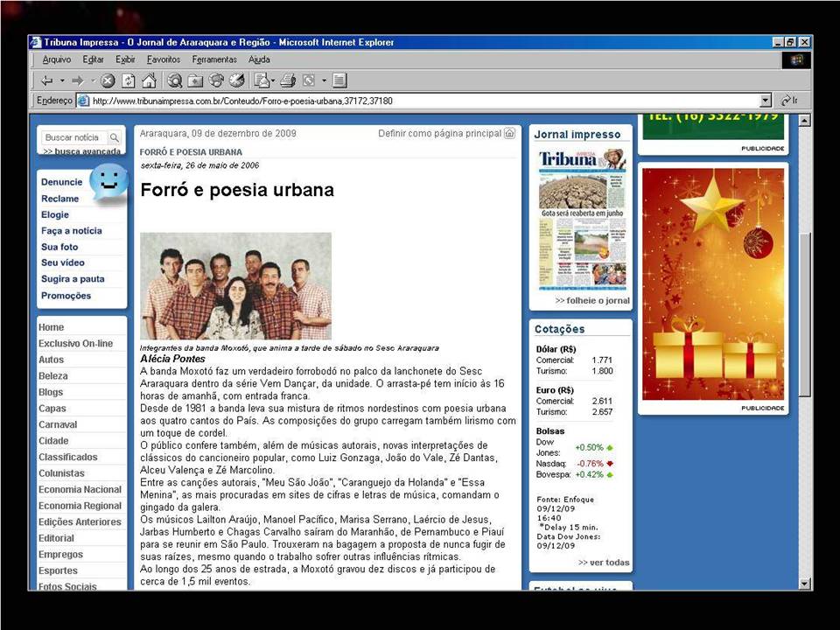Click the vertical scrollbar up arrow

pyautogui.click(x=804, y=121)
